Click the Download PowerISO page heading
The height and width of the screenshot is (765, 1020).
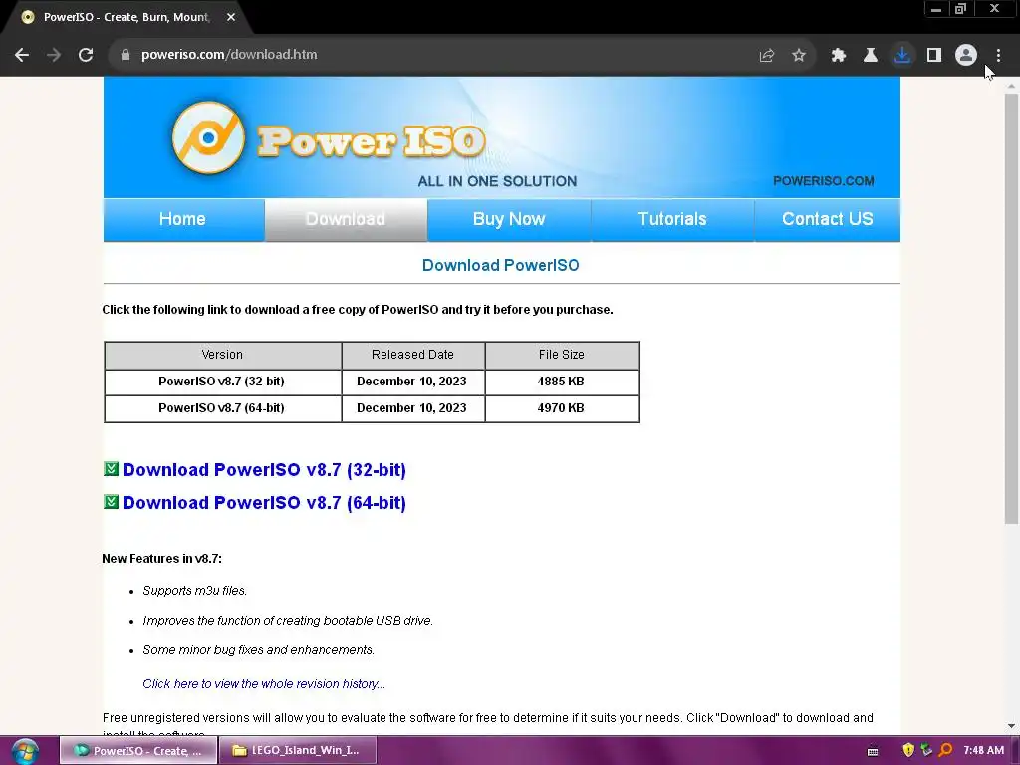point(500,265)
